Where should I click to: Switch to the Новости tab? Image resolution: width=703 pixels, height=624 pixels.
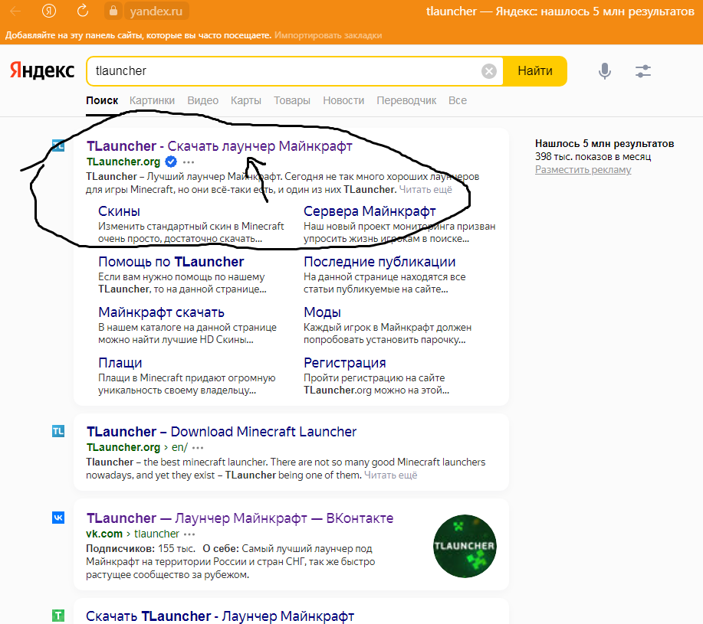343,100
